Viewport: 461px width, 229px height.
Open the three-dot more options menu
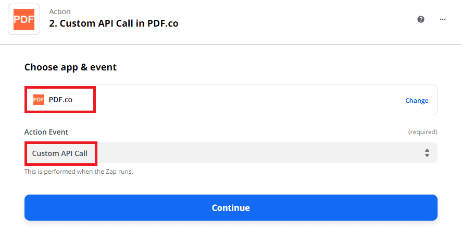443,19
